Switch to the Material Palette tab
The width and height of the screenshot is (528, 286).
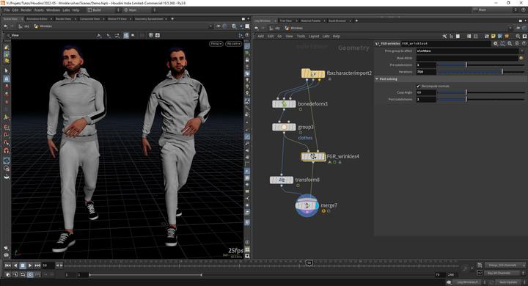[310, 21]
